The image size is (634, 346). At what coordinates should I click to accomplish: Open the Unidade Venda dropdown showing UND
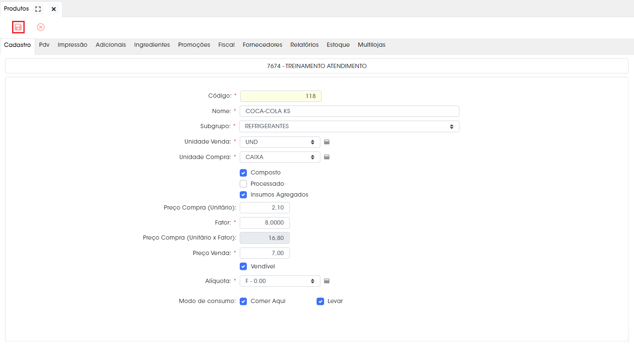[280, 142]
